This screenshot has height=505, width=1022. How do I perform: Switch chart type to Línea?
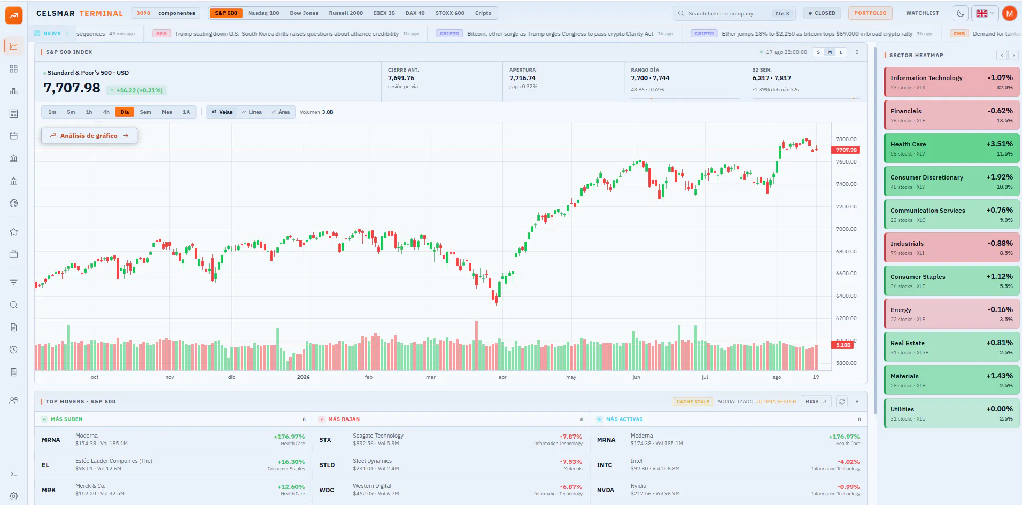pyautogui.click(x=252, y=112)
